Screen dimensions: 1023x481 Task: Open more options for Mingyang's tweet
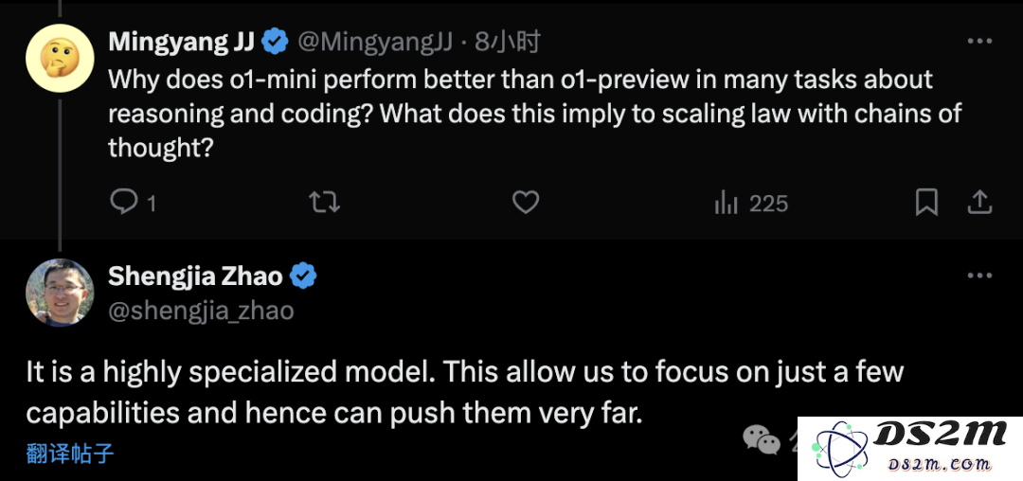click(x=979, y=41)
